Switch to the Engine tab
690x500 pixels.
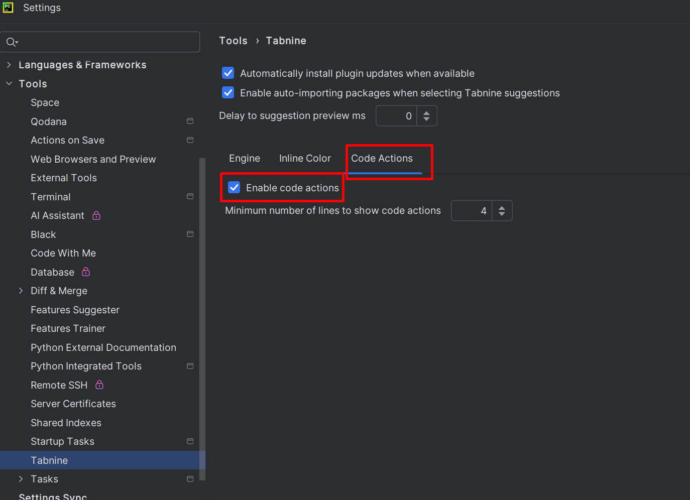click(x=244, y=158)
